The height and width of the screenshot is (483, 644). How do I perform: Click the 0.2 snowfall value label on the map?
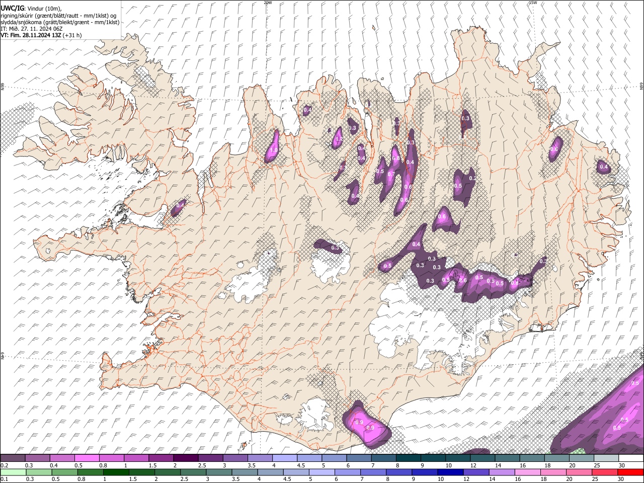472,178
